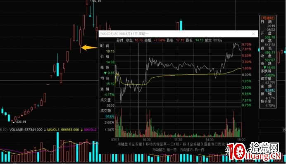Screen dimensions: 286x164
Task: Click the 11:30 label on time axis
Action: click(178, 140)
